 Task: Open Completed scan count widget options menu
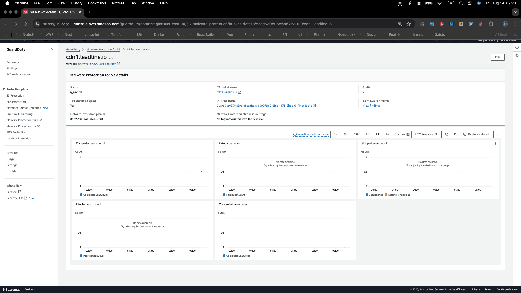pyautogui.click(x=210, y=144)
